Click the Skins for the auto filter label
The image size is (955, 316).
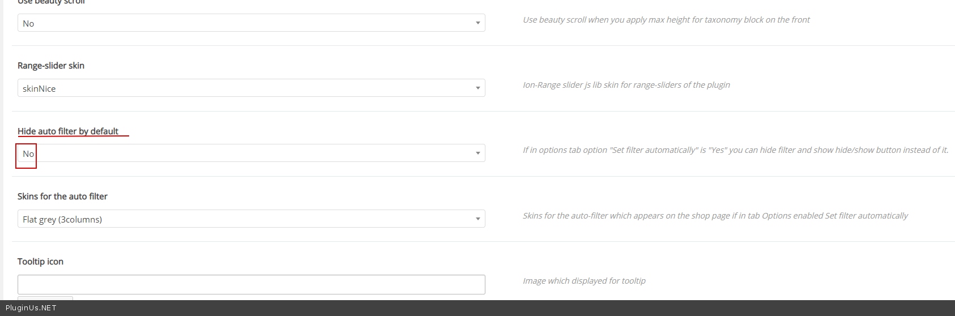click(x=62, y=197)
